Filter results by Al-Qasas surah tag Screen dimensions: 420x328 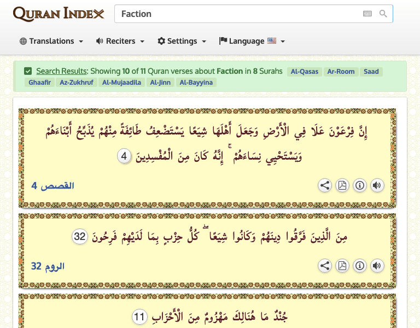click(x=304, y=72)
